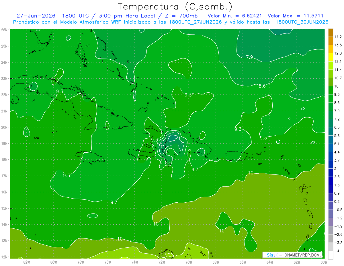This screenshot has height=266, width=344.
Task: Click the '2.3' color scale value
Action: (x=337, y=177)
